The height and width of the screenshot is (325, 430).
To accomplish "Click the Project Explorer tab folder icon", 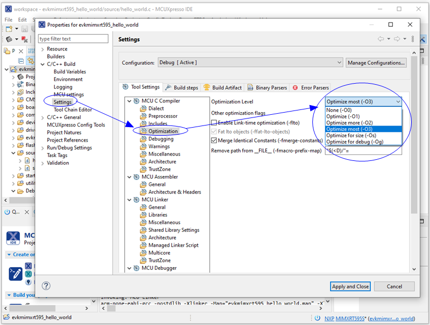I will 7,51.
